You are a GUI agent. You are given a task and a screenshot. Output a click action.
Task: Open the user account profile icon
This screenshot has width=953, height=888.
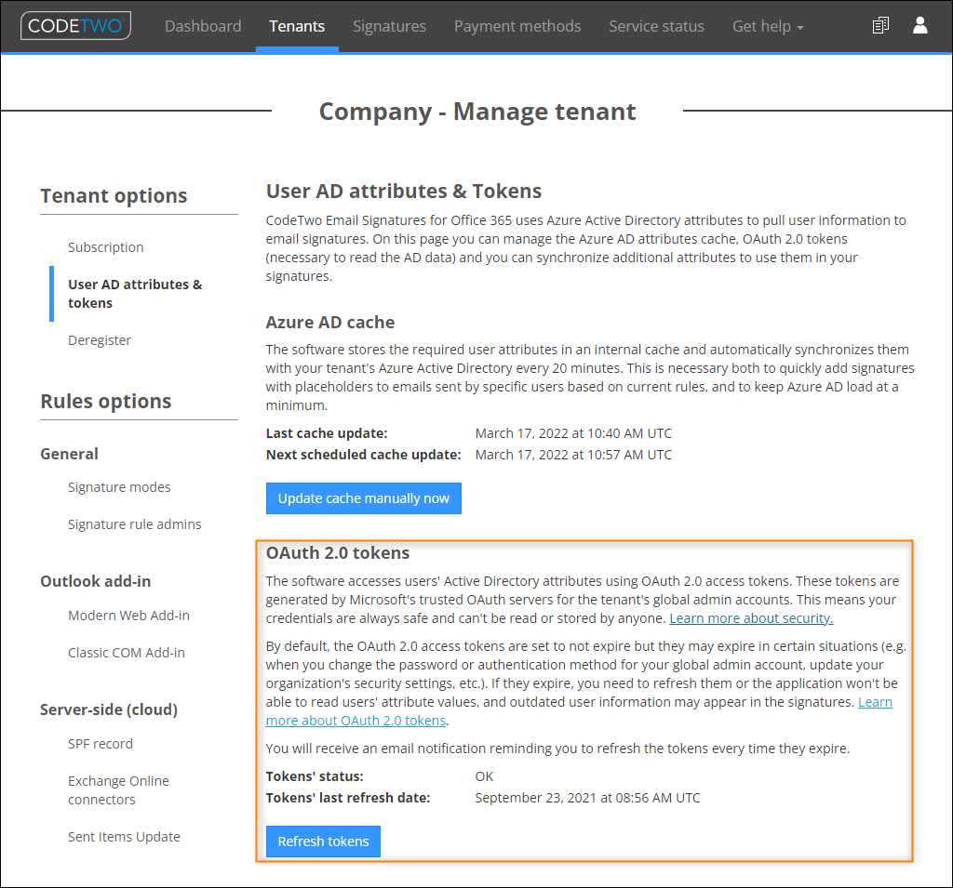(920, 25)
